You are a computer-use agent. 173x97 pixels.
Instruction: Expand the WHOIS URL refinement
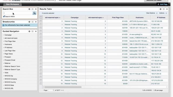tap(9, 88)
